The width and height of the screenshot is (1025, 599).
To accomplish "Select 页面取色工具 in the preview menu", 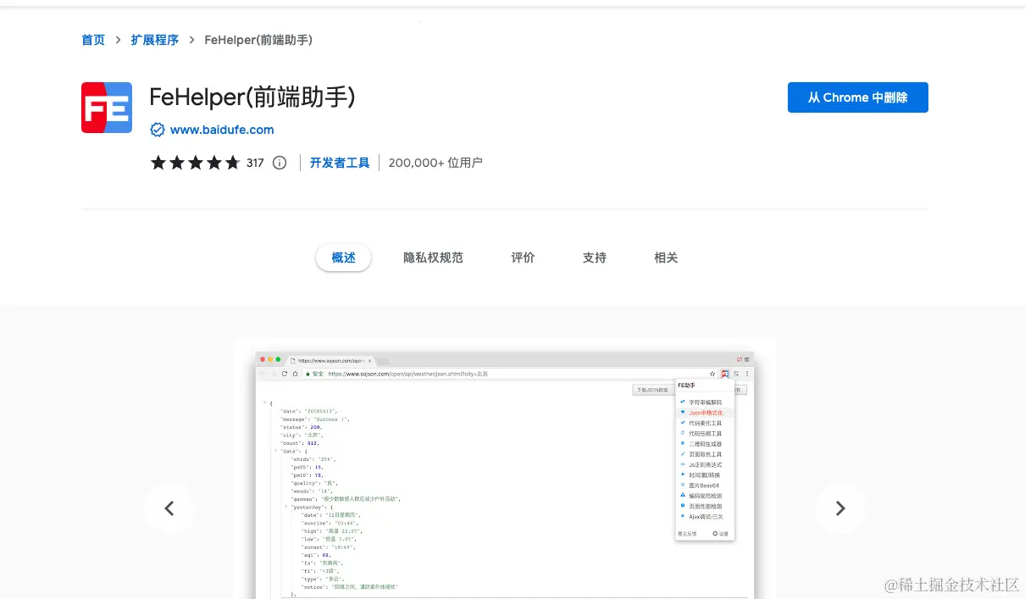I will tap(705, 454).
